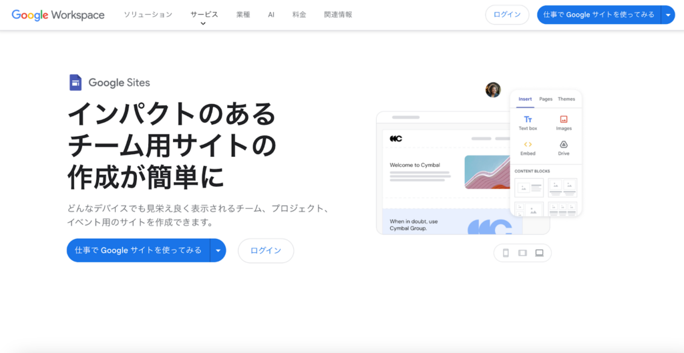Choose the Embed code icon
The image size is (684, 353).
pyautogui.click(x=528, y=144)
